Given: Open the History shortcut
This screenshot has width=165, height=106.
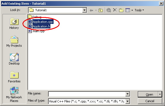Looking at the screenshot, I should click(14, 23).
